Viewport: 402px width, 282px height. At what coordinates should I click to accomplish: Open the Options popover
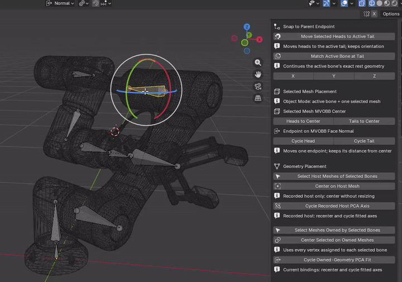pyautogui.click(x=391, y=14)
